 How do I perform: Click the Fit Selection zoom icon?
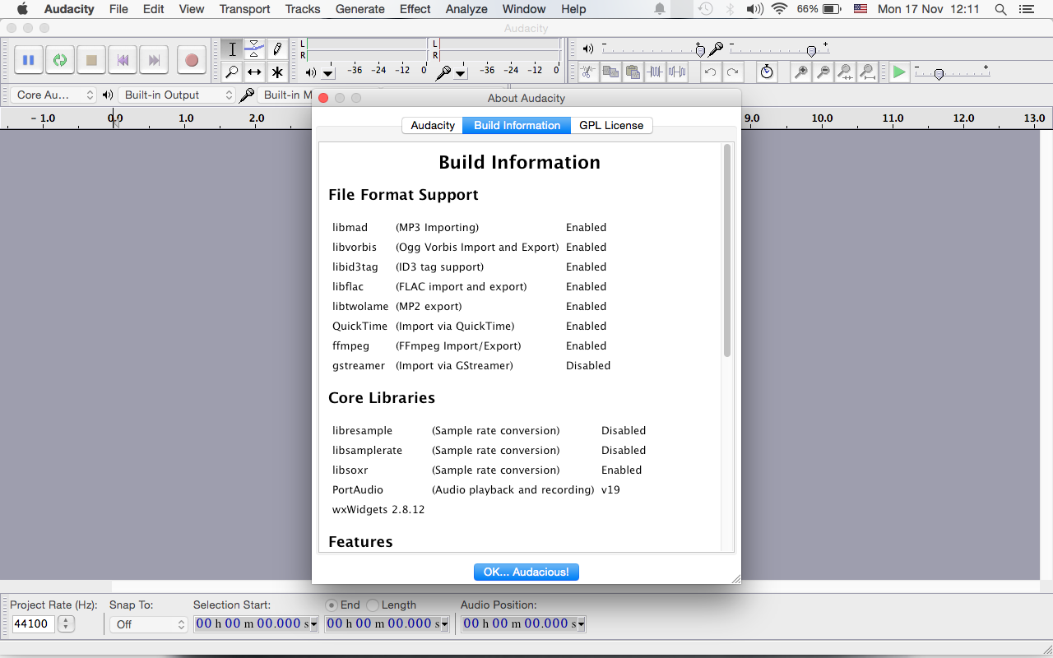point(845,72)
